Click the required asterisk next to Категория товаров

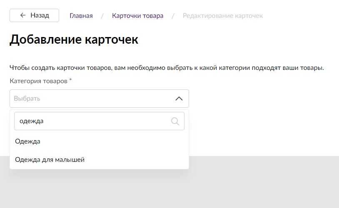pos(70,81)
